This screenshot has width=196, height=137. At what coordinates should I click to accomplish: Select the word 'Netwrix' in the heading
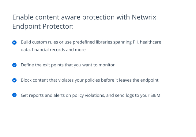coord(144,17)
